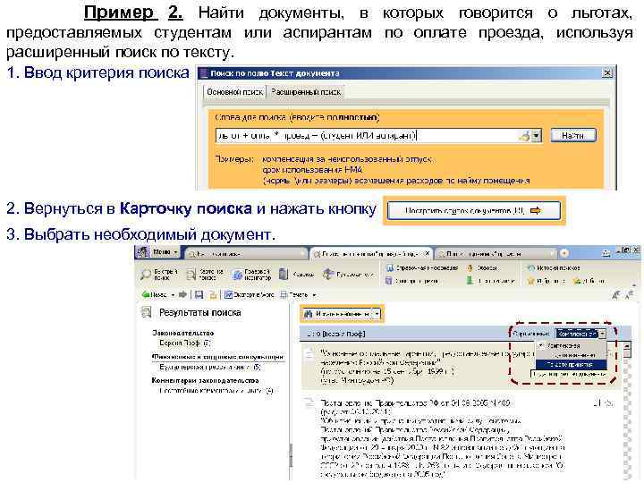Select Постатейные комментарии и книги tree item

[216, 391]
